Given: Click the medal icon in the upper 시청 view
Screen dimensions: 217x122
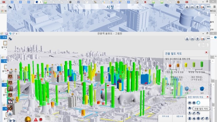Looking at the screenshot, I should click(187, 7).
